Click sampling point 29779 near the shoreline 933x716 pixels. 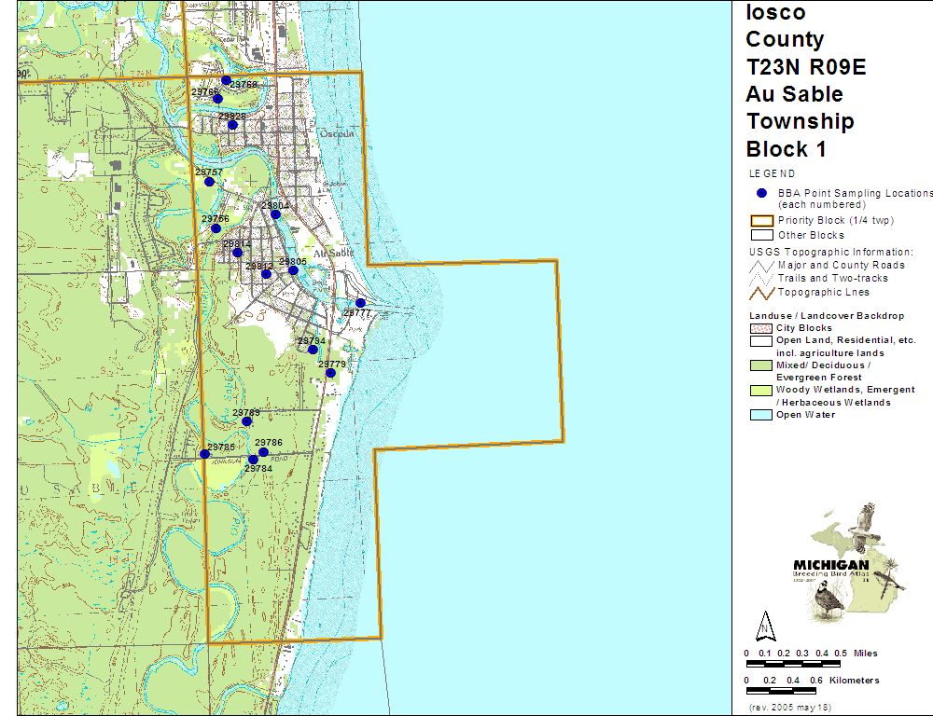(330, 373)
